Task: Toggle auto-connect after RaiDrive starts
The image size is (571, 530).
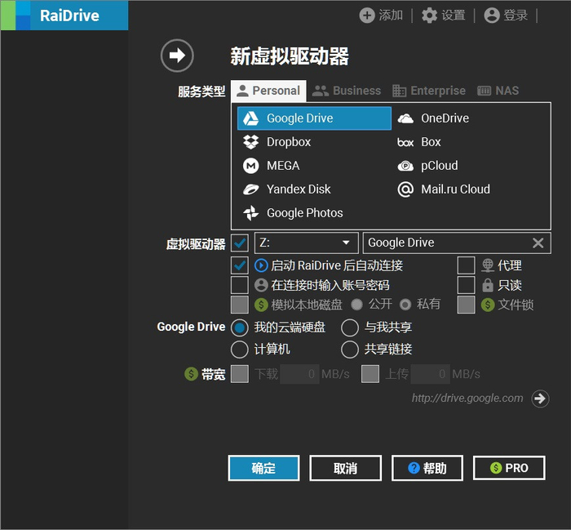Action: pos(240,265)
